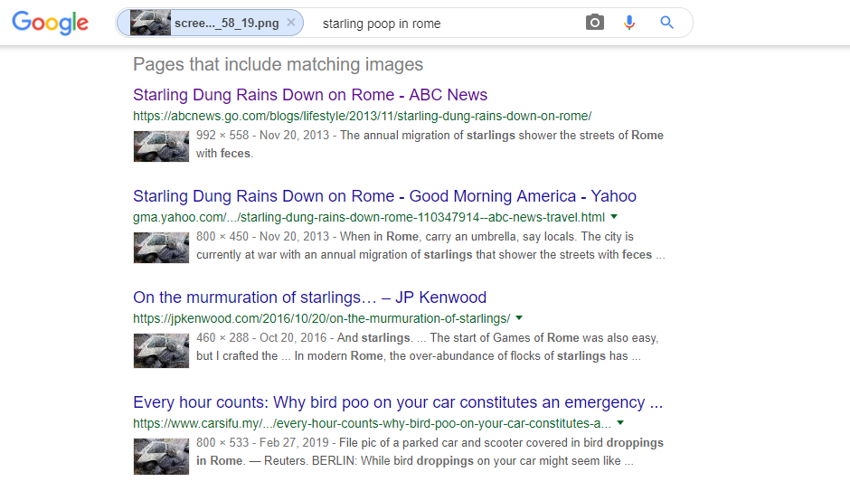Image resolution: width=850 pixels, height=491 pixels.
Task: Click the 'scree..._58_19.png' file name label
Action: click(x=227, y=24)
